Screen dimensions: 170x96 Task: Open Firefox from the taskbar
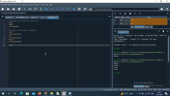(x=40, y=94)
